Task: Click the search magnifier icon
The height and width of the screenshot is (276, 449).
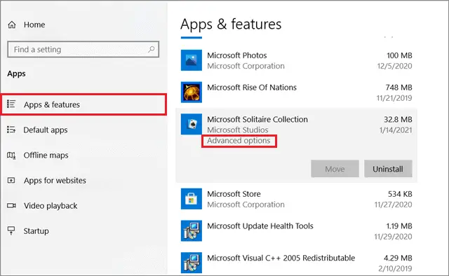Action: (x=152, y=49)
